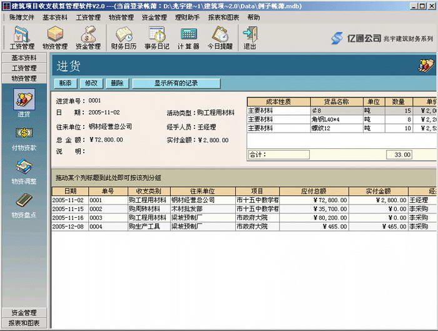This screenshot has height=331, width=438.
Task: Click 显示所有的记录 button
Action: coord(176,83)
